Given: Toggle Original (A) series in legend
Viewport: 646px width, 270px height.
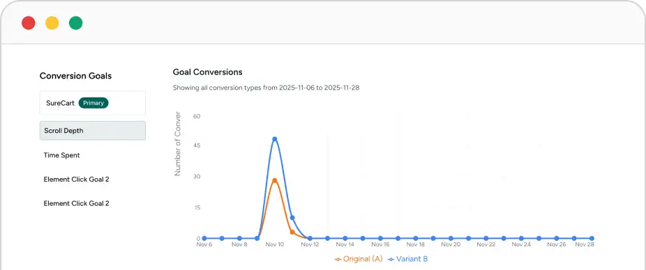Looking at the screenshot, I should (x=359, y=259).
